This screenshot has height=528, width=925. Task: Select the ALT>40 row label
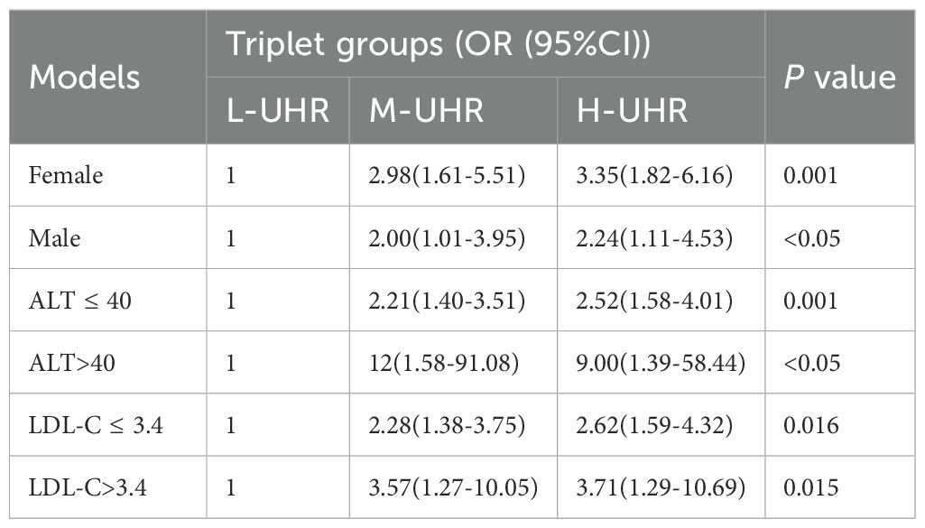click(72, 363)
